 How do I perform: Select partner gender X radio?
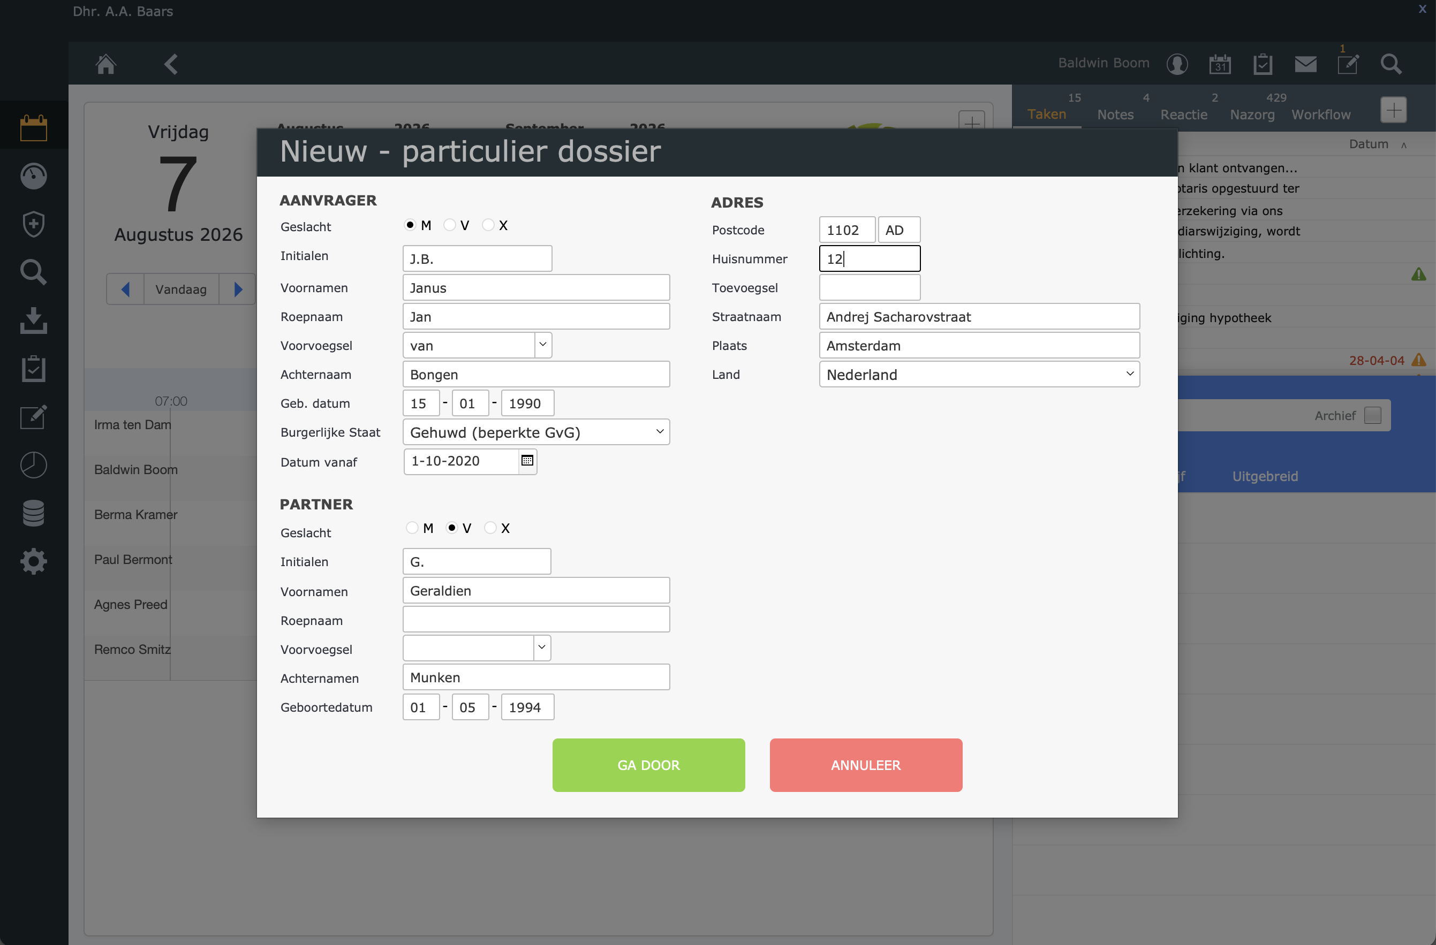tap(490, 528)
